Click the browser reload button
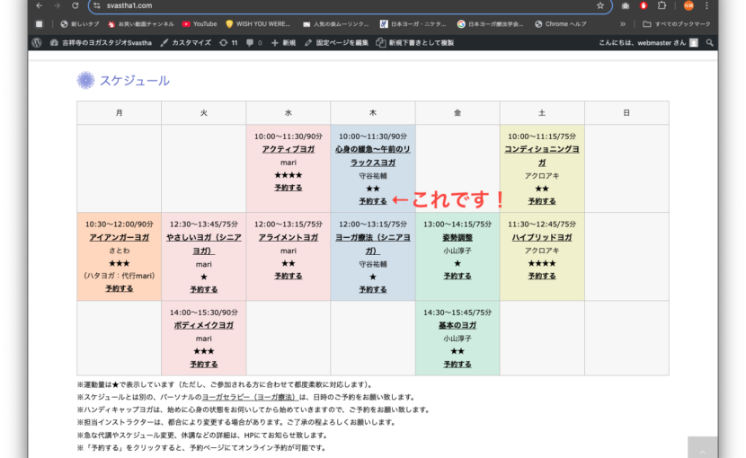 [75, 5]
